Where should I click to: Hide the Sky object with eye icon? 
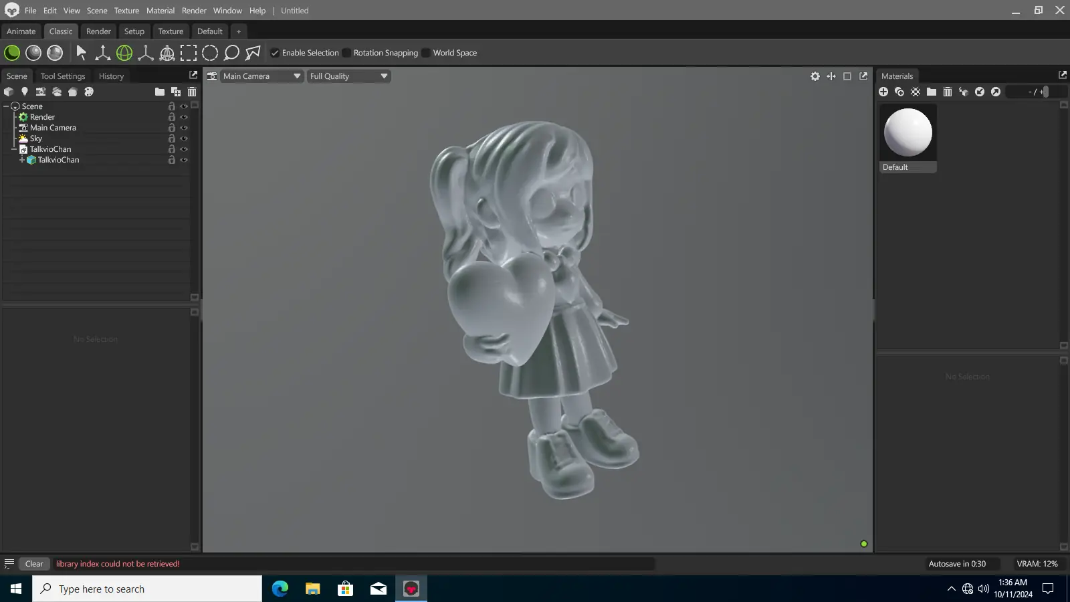pos(184,138)
